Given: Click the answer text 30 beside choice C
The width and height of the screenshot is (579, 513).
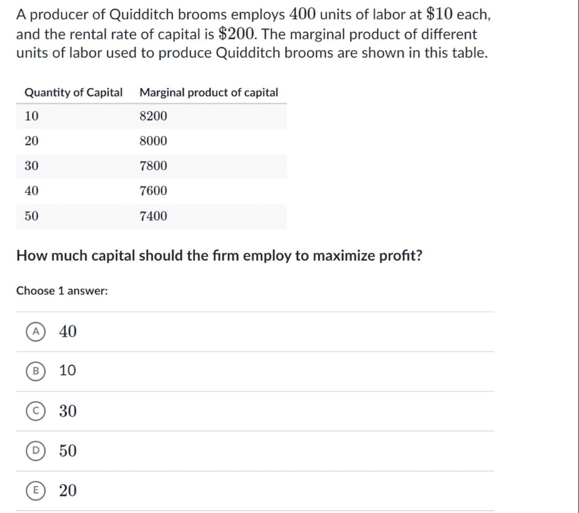Looking at the screenshot, I should (68, 411).
